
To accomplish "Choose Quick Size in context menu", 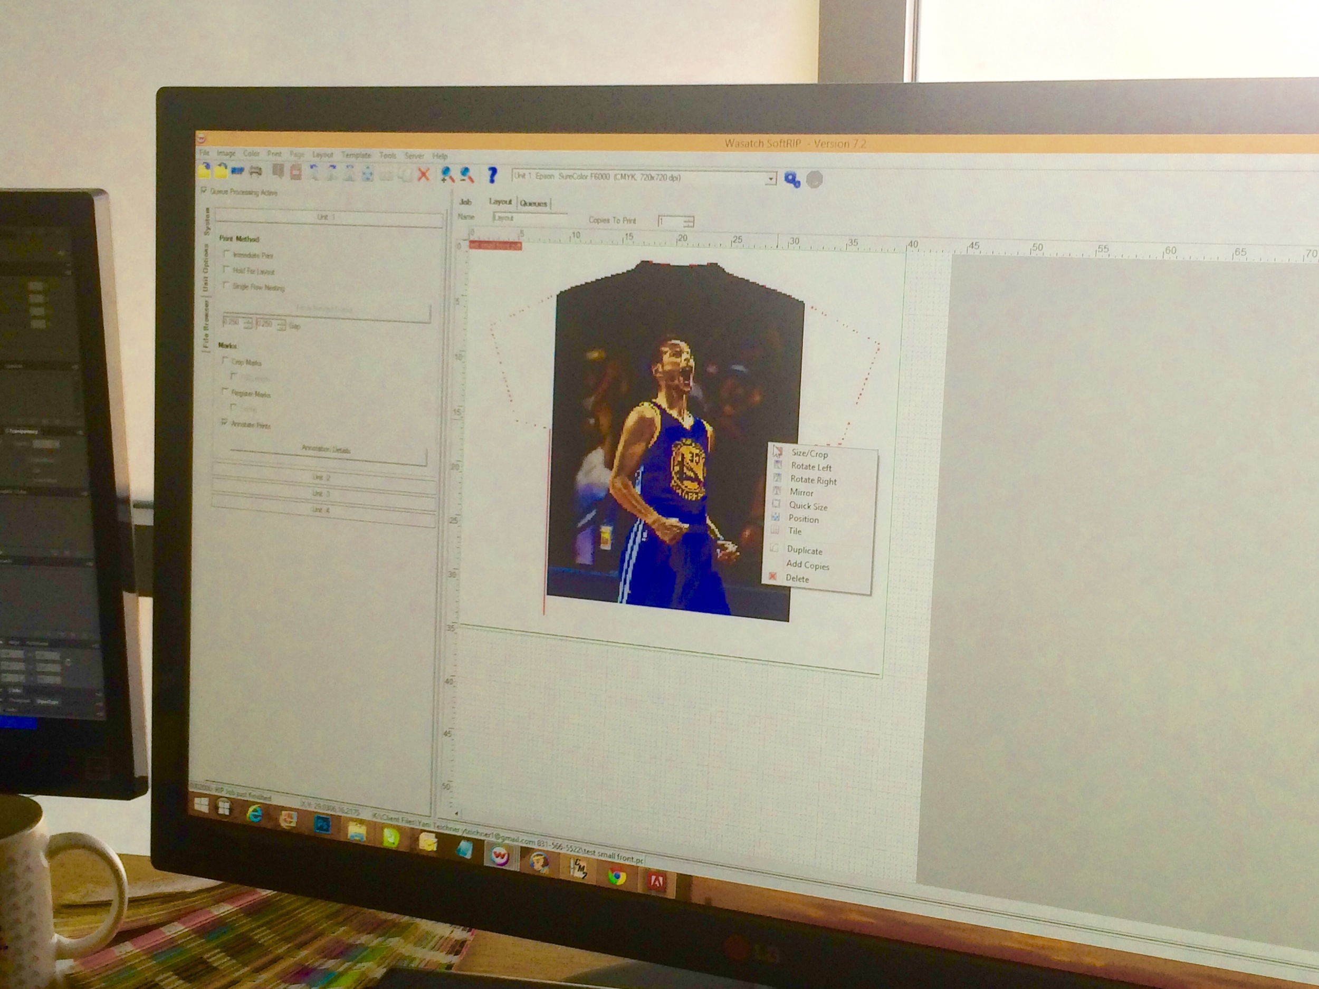I will pyautogui.click(x=808, y=506).
